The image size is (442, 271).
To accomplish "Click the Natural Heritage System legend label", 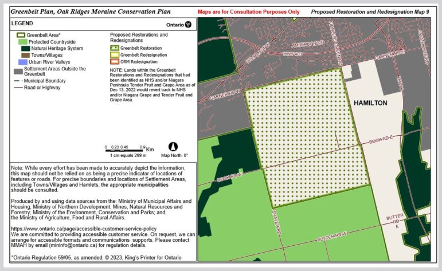I will 57,49.
